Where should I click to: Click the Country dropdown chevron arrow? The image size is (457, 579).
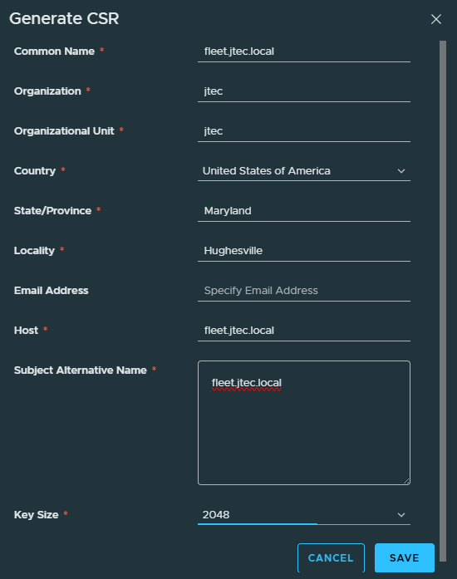coord(401,171)
